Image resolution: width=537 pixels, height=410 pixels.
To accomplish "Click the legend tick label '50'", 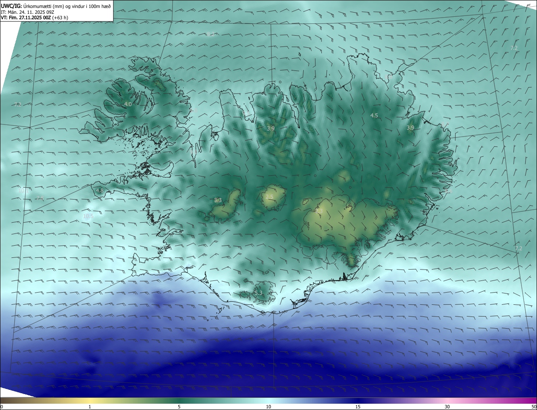I will click(534, 407).
